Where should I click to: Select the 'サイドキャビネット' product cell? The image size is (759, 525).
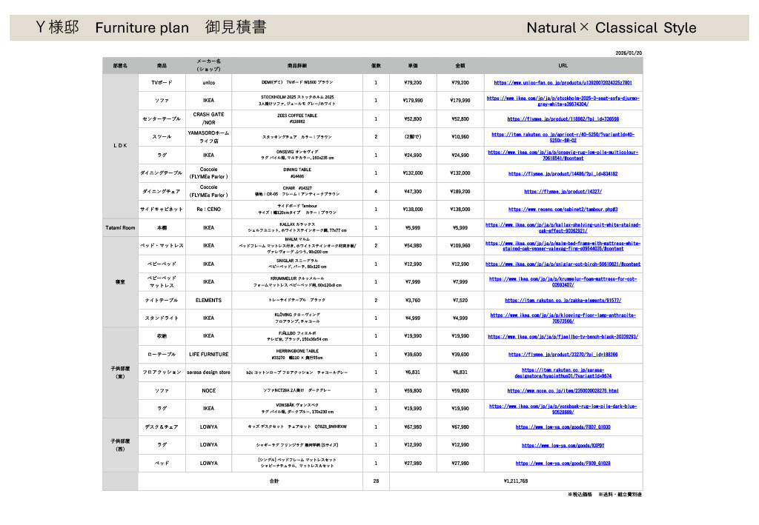pyautogui.click(x=162, y=210)
